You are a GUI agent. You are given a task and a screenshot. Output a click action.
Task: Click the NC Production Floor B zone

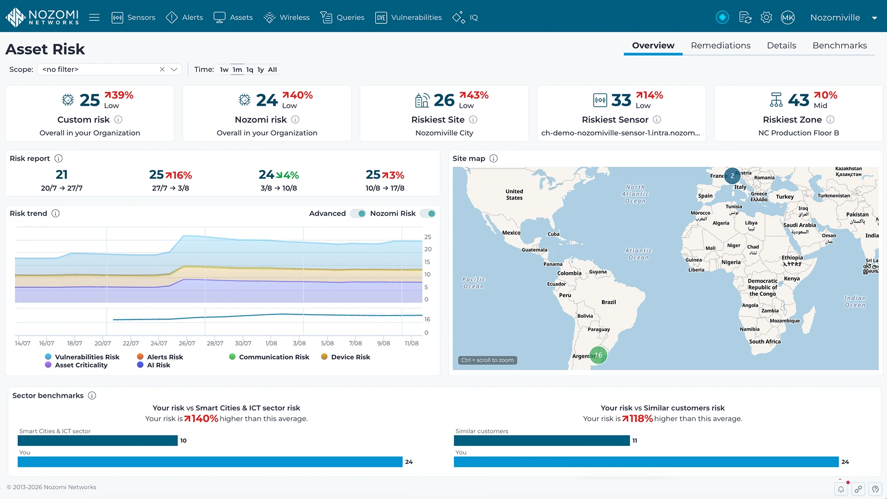799,133
